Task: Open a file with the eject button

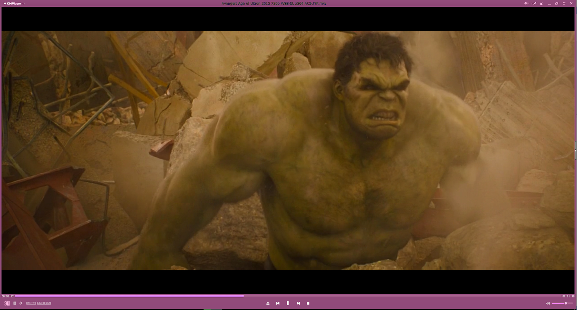Action: pyautogui.click(x=268, y=303)
